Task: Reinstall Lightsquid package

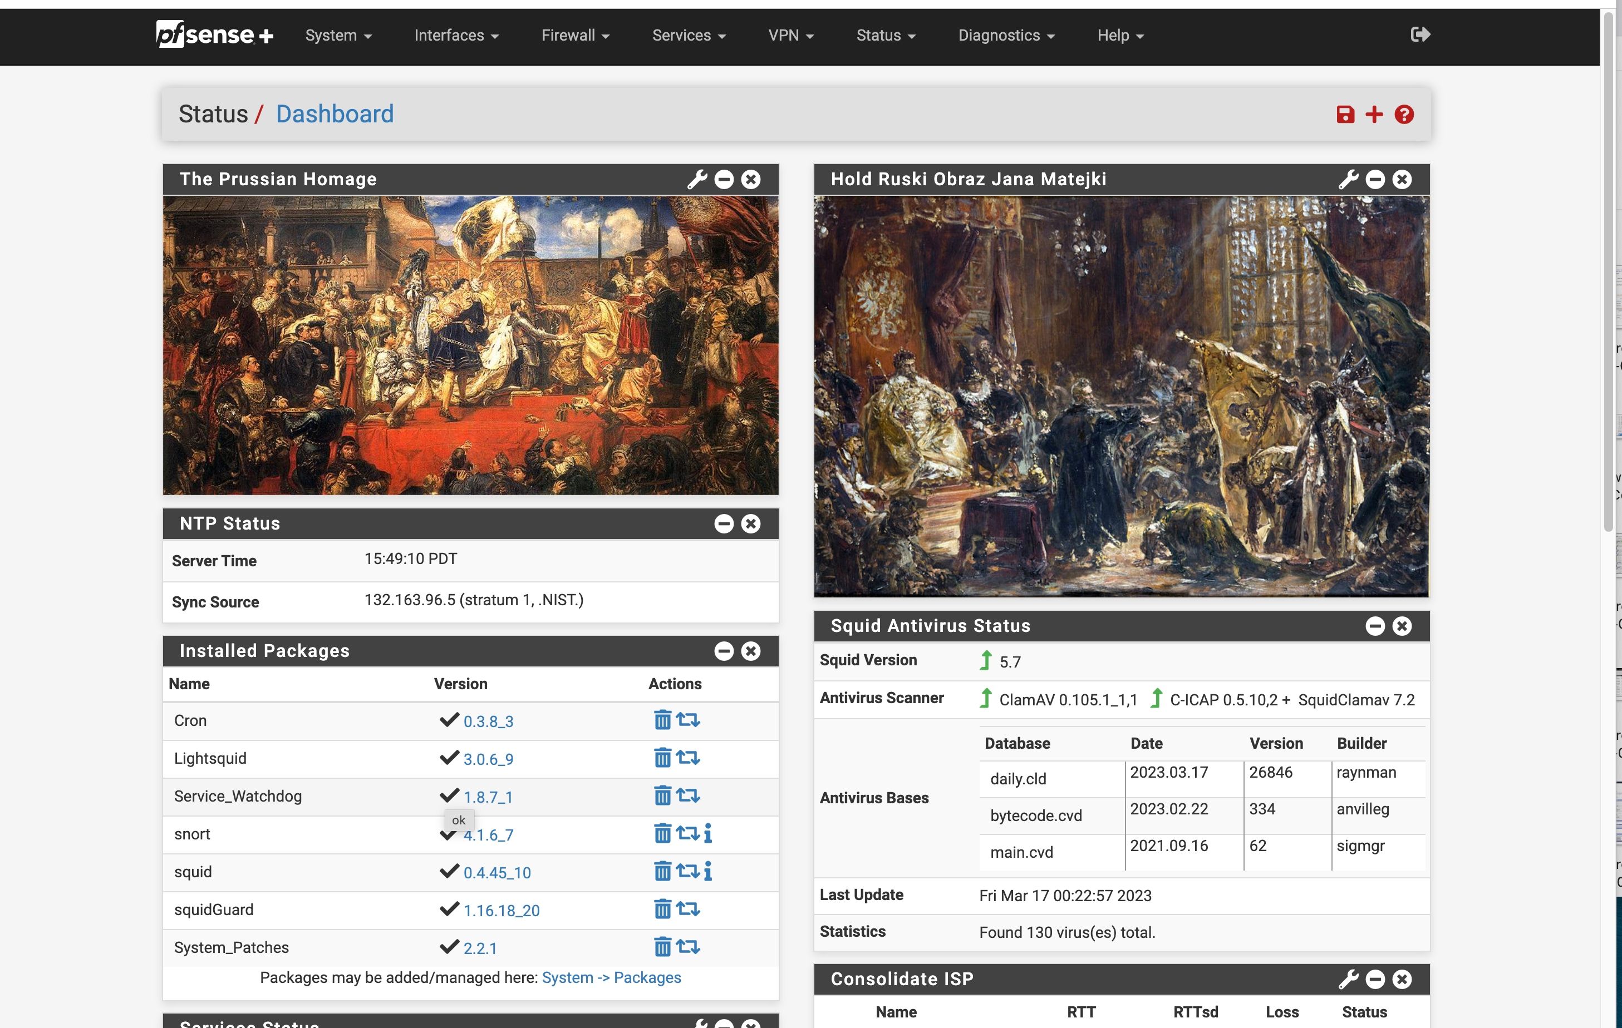Action: (688, 757)
